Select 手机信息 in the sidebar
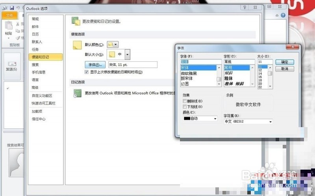The height and width of the screenshot is (196, 315). pos(39,72)
